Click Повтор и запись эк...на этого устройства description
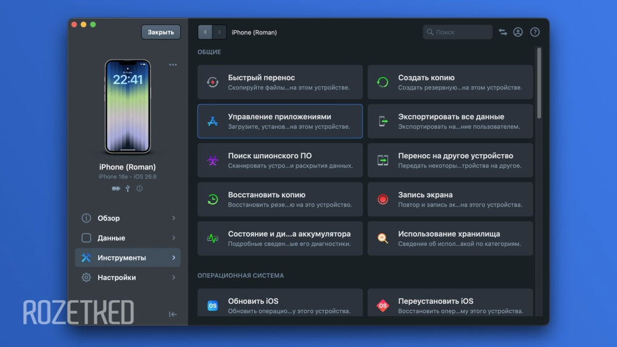617x347 pixels. (460, 205)
